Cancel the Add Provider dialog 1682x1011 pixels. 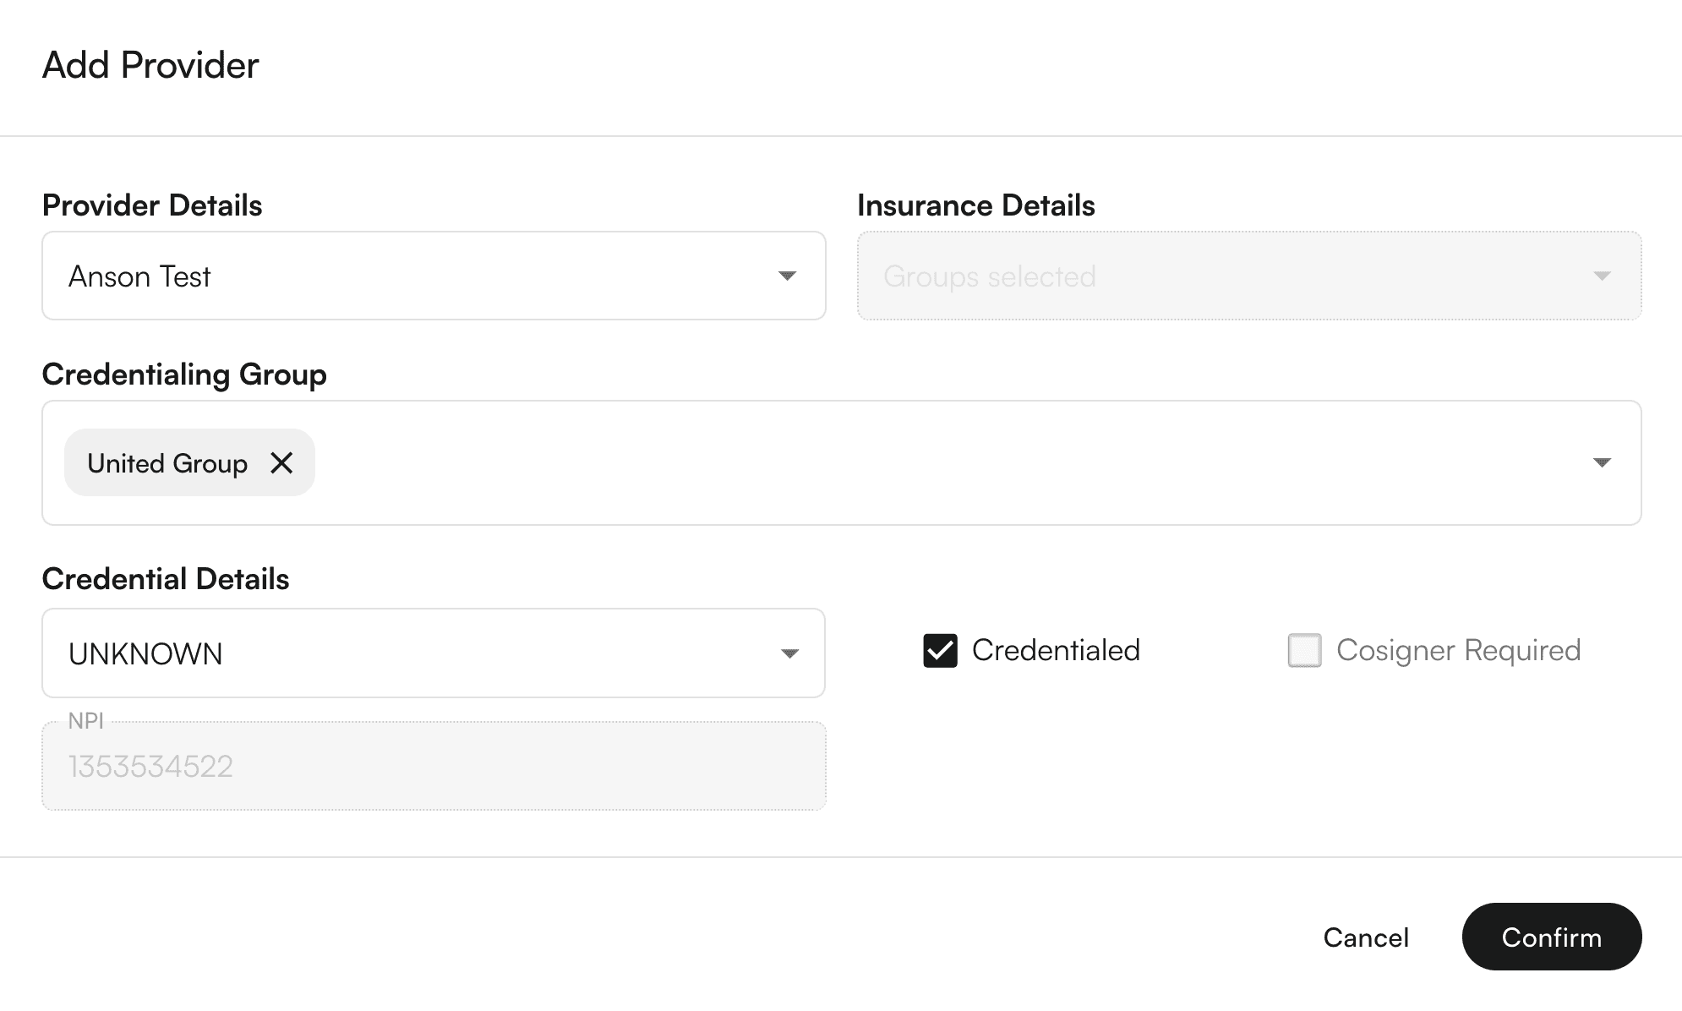[x=1366, y=937]
